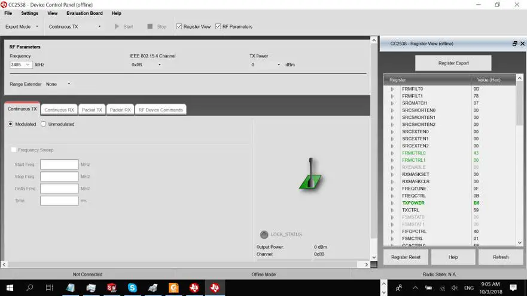527x296 pixels.
Task: Open People icon in the taskbar
Action: [399, 288]
